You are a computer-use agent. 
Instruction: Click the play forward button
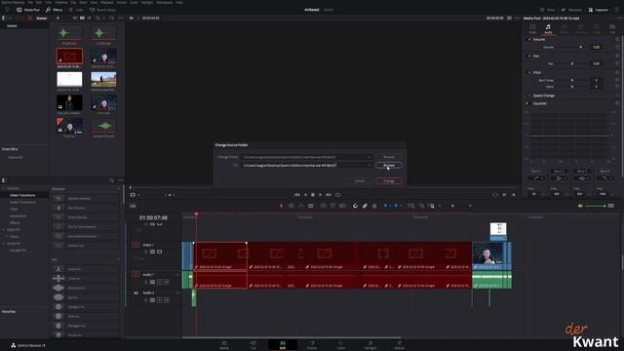click(x=321, y=195)
